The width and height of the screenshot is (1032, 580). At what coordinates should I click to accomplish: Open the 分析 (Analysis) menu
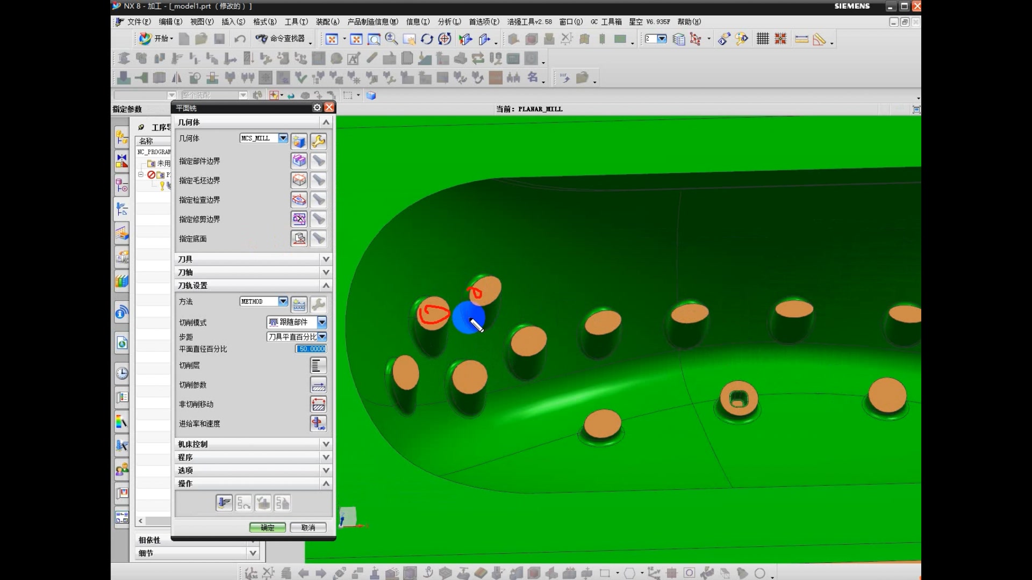(x=449, y=22)
